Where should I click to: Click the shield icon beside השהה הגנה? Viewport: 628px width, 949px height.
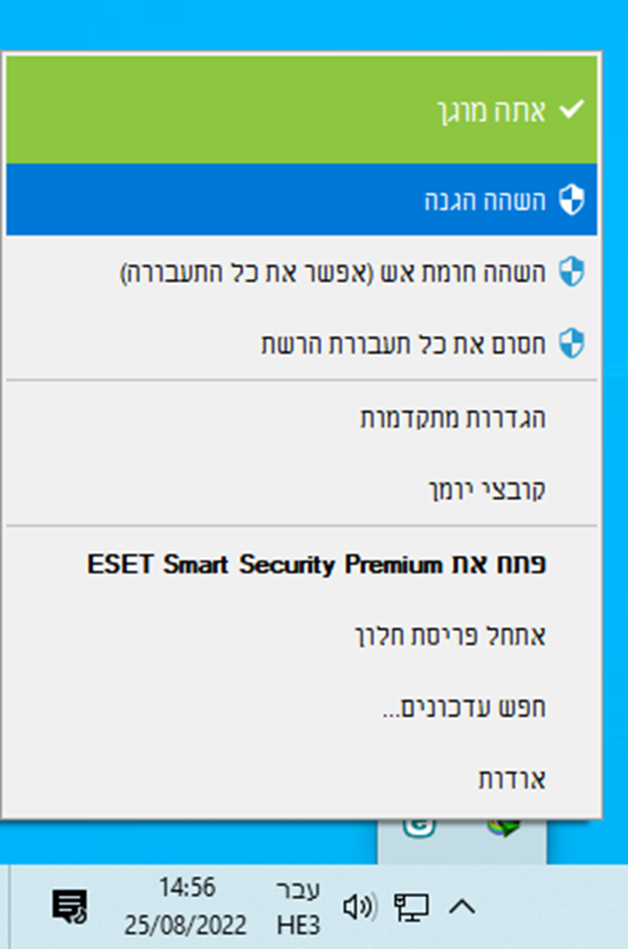coord(571,199)
